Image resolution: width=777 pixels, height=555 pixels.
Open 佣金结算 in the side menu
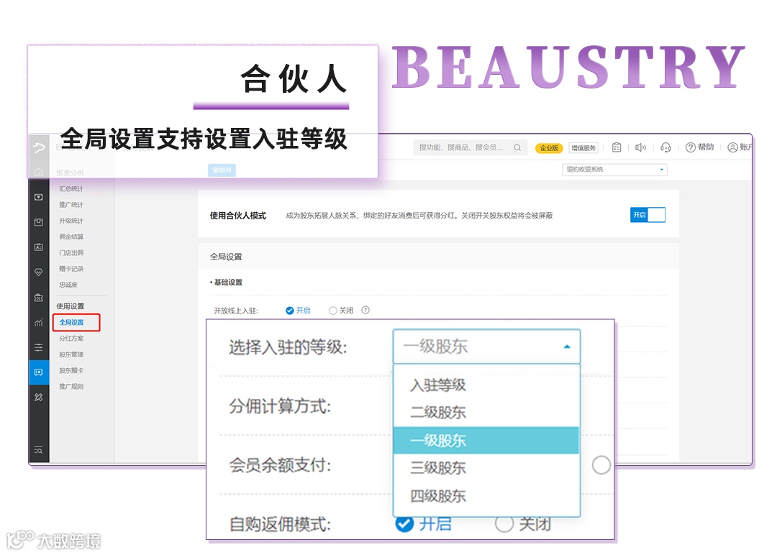click(x=71, y=237)
